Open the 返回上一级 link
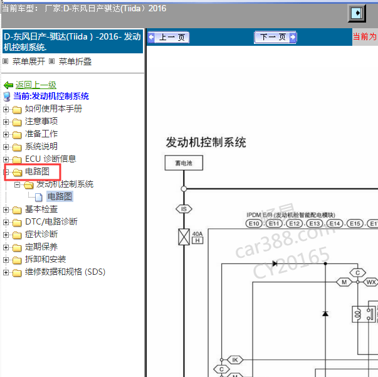Screen dimensions: 378x377 pos(36,85)
